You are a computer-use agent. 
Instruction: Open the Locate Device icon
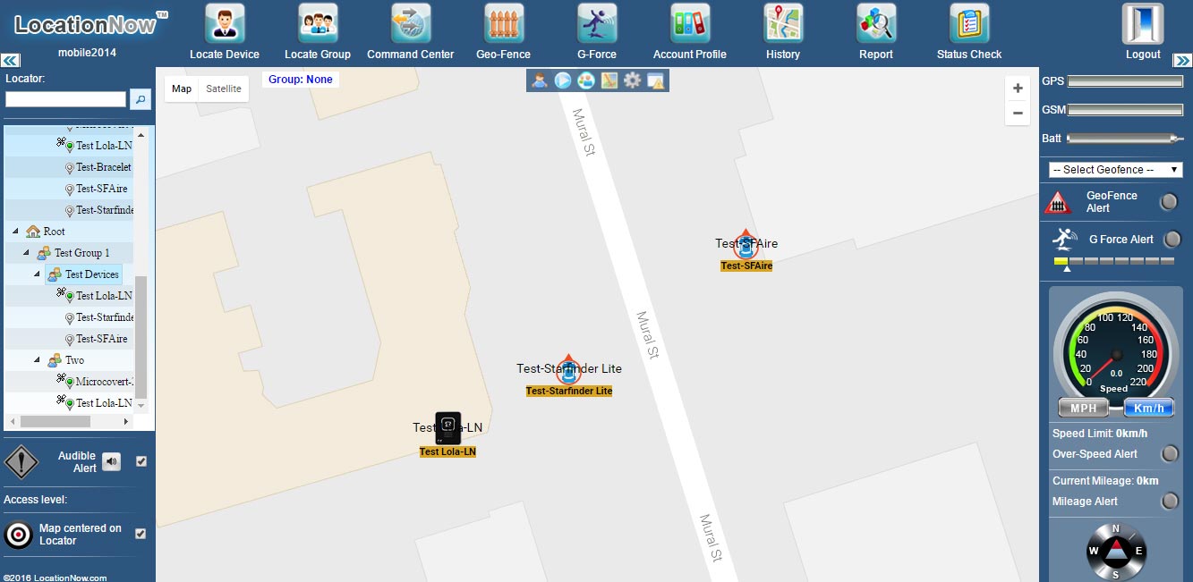(225, 23)
